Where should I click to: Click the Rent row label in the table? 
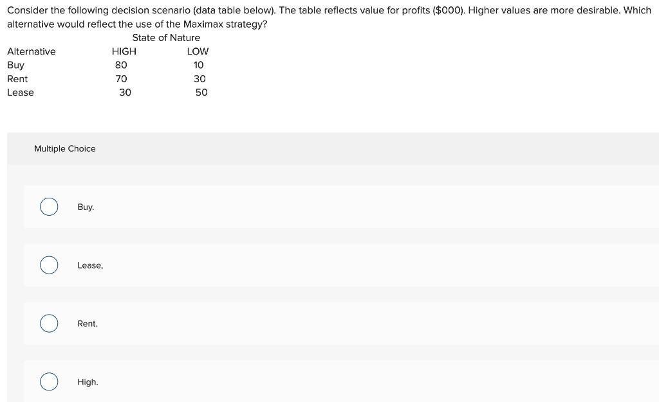[17, 78]
